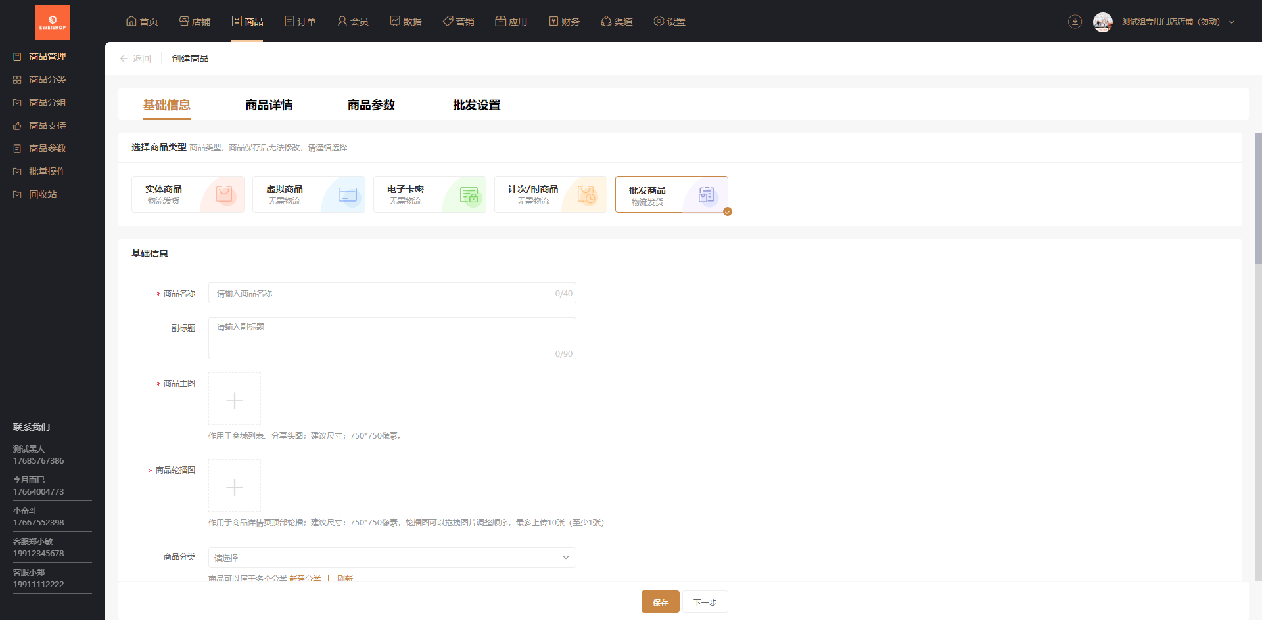Focus the 商品名称 input field

click(x=392, y=293)
